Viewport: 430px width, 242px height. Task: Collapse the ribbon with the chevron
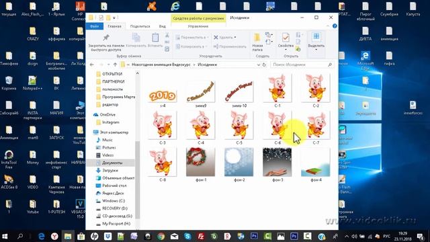[x=328, y=26]
